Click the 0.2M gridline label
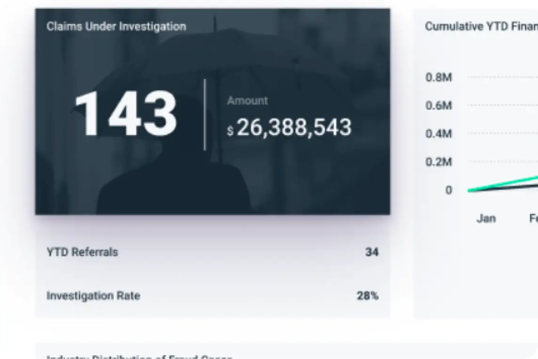 437,162
